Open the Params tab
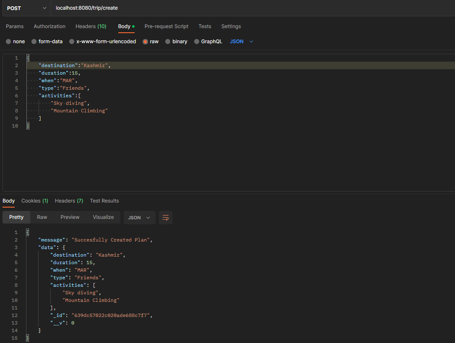The height and width of the screenshot is (343, 455). click(x=15, y=26)
